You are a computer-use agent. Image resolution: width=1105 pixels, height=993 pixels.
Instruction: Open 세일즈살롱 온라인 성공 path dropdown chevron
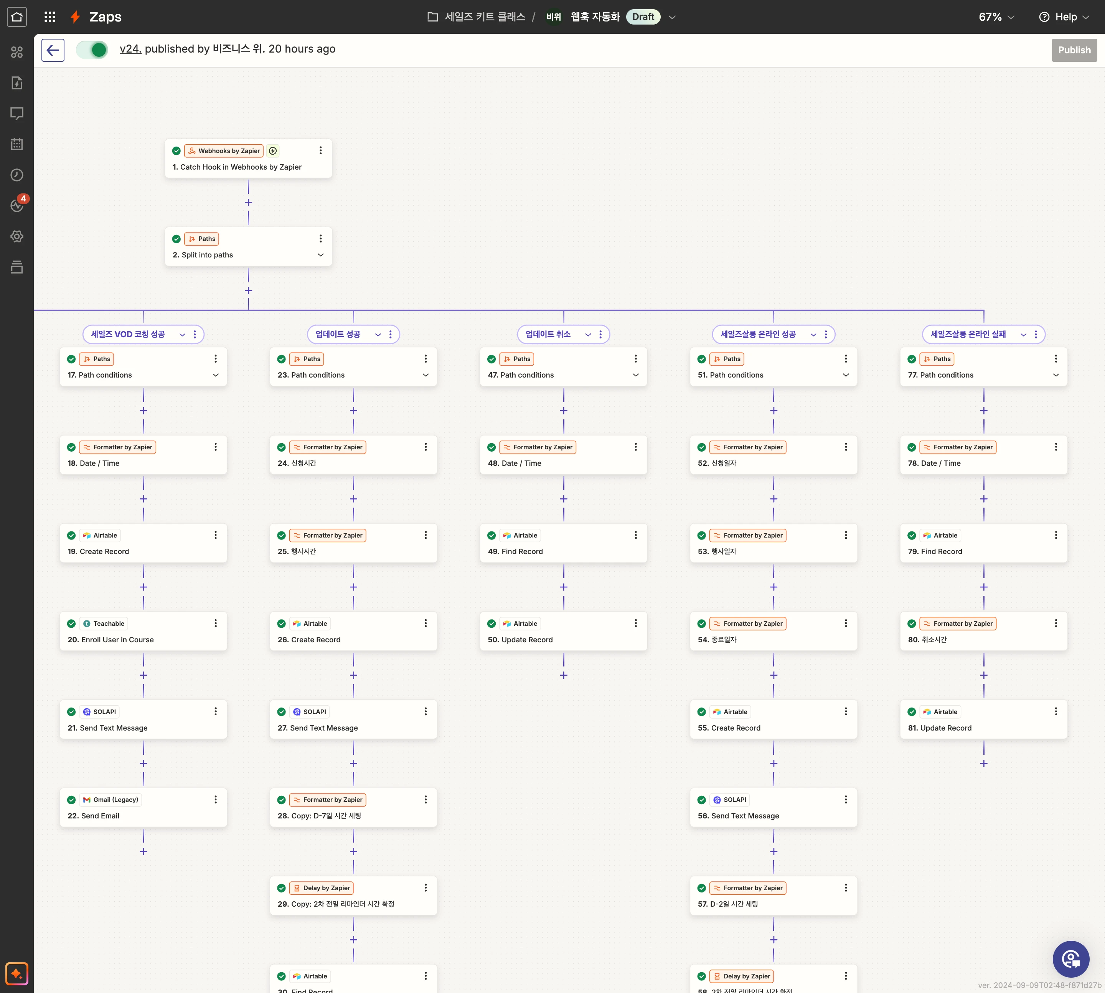pos(813,335)
